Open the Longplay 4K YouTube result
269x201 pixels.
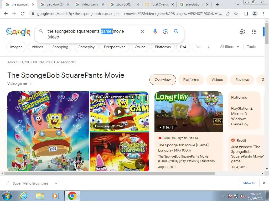click(x=184, y=148)
